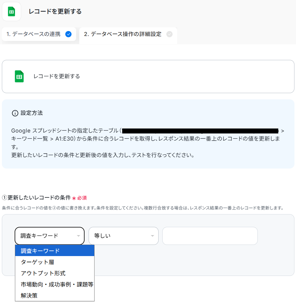Screen dimensions: 296x302
Task: Switch to 2. データベース操作の詳細設定 tab
Action: click(123, 34)
